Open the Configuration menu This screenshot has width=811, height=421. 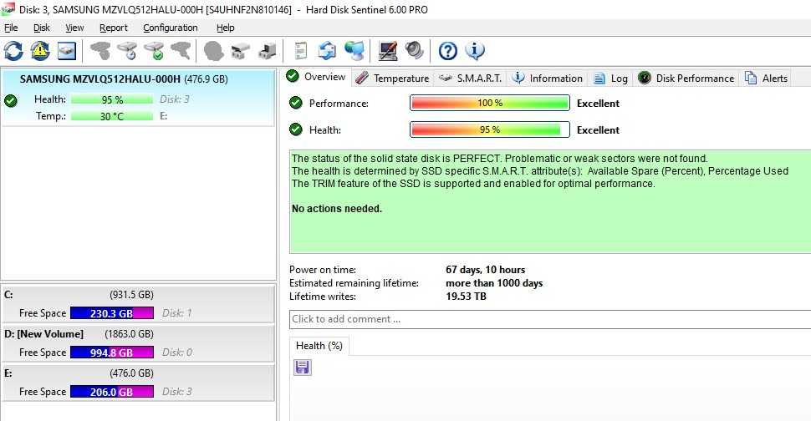point(171,28)
